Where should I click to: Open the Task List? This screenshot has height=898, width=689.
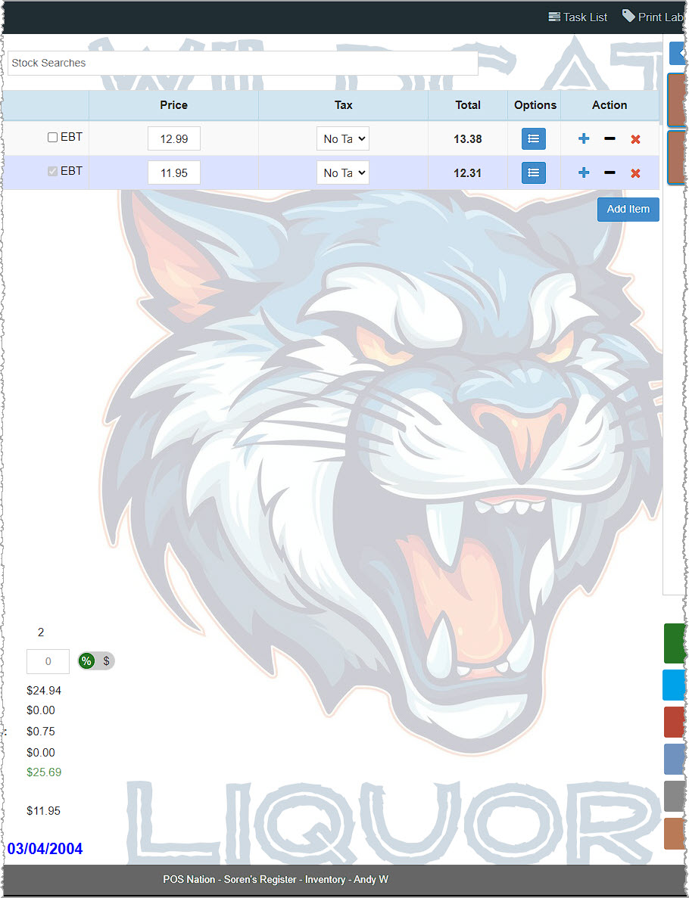point(578,17)
